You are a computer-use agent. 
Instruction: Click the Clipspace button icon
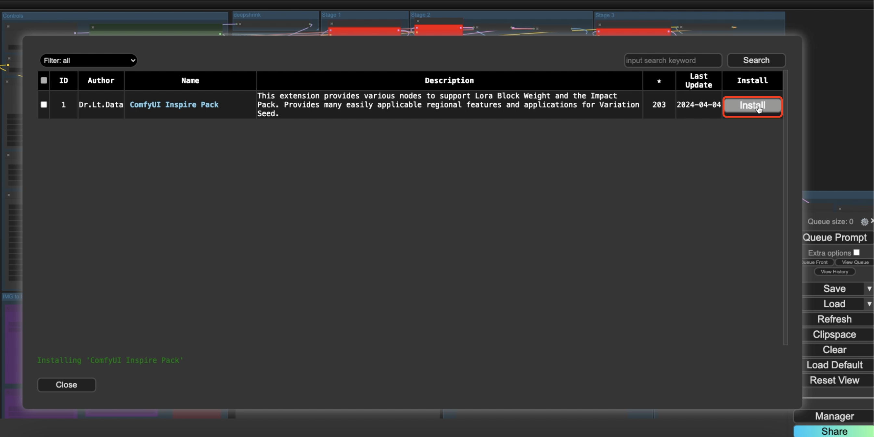834,334
